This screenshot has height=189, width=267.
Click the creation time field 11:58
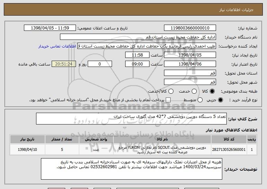tap(137, 55)
